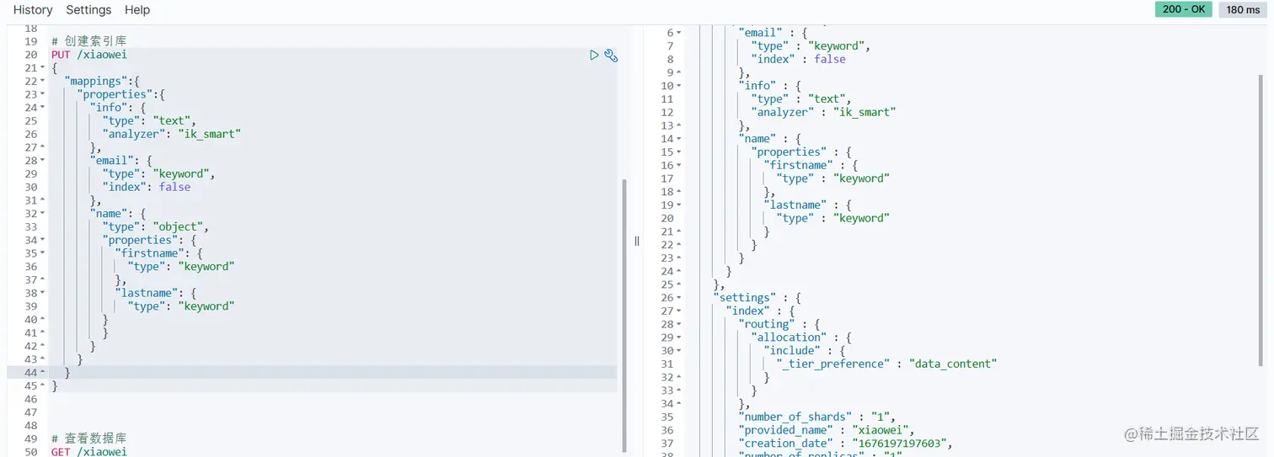Open the Help menu
Screen dimensions: 1274x457
pos(137,10)
